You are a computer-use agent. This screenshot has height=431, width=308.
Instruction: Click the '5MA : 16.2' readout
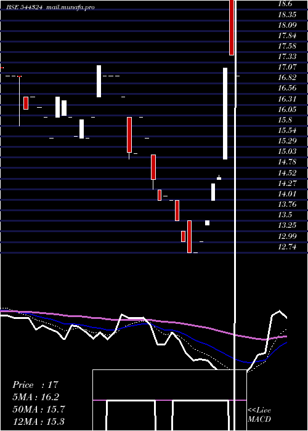[36, 397]
